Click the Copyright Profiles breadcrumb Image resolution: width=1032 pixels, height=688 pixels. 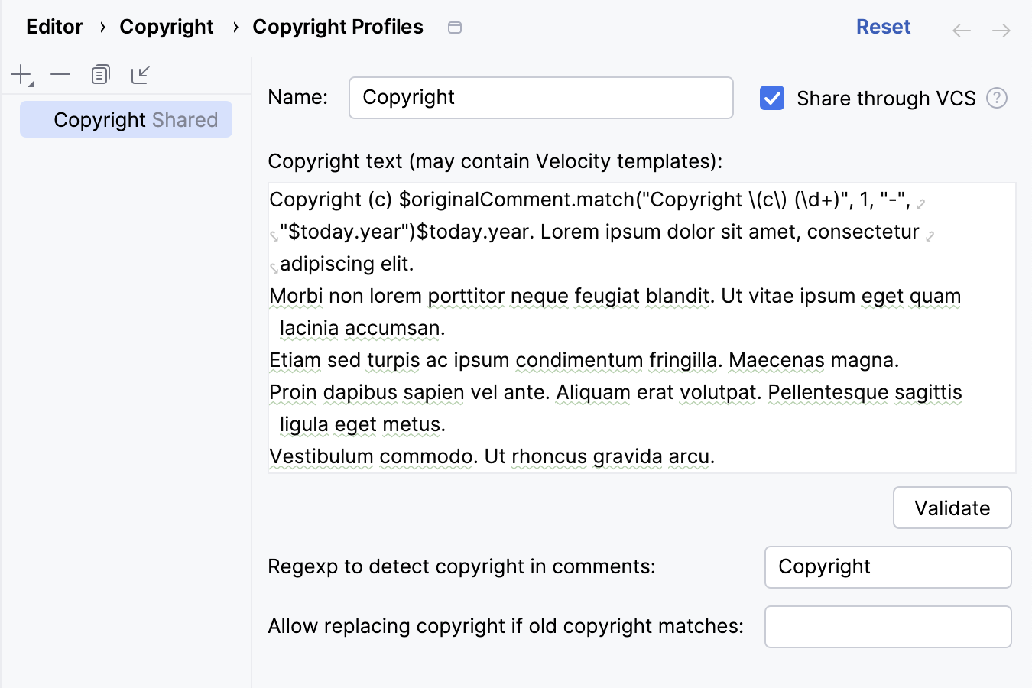[338, 26]
